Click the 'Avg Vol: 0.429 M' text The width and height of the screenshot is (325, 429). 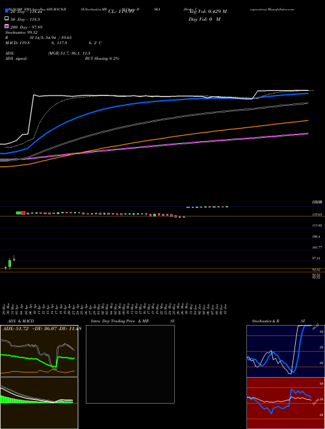coord(207,12)
